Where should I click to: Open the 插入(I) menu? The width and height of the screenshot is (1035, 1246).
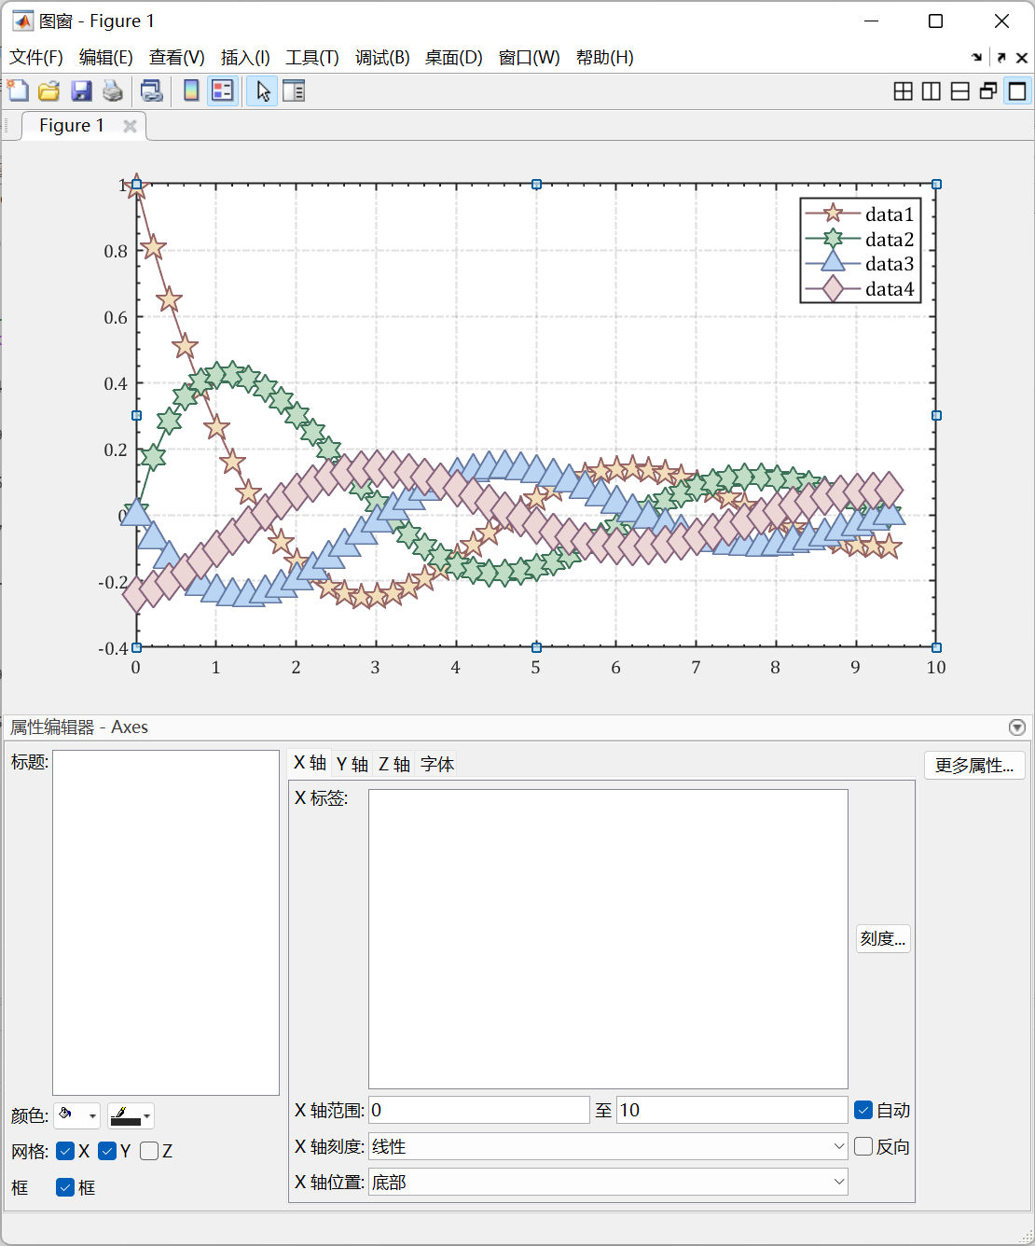(x=245, y=58)
